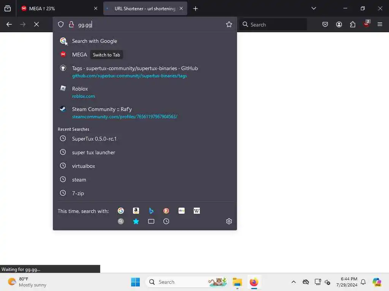Image resolution: width=389 pixels, height=291 pixels.
Task: Focus the Firefox search box
Action: click(x=274, y=25)
